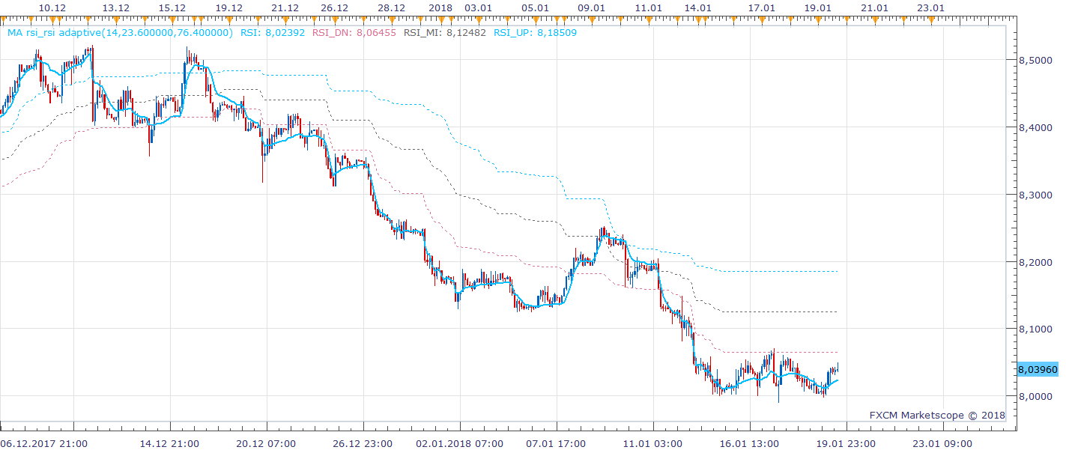This screenshot has height=453, width=1066.
Task: Click the current price tag 8,03960
Action: pyautogui.click(x=1038, y=369)
